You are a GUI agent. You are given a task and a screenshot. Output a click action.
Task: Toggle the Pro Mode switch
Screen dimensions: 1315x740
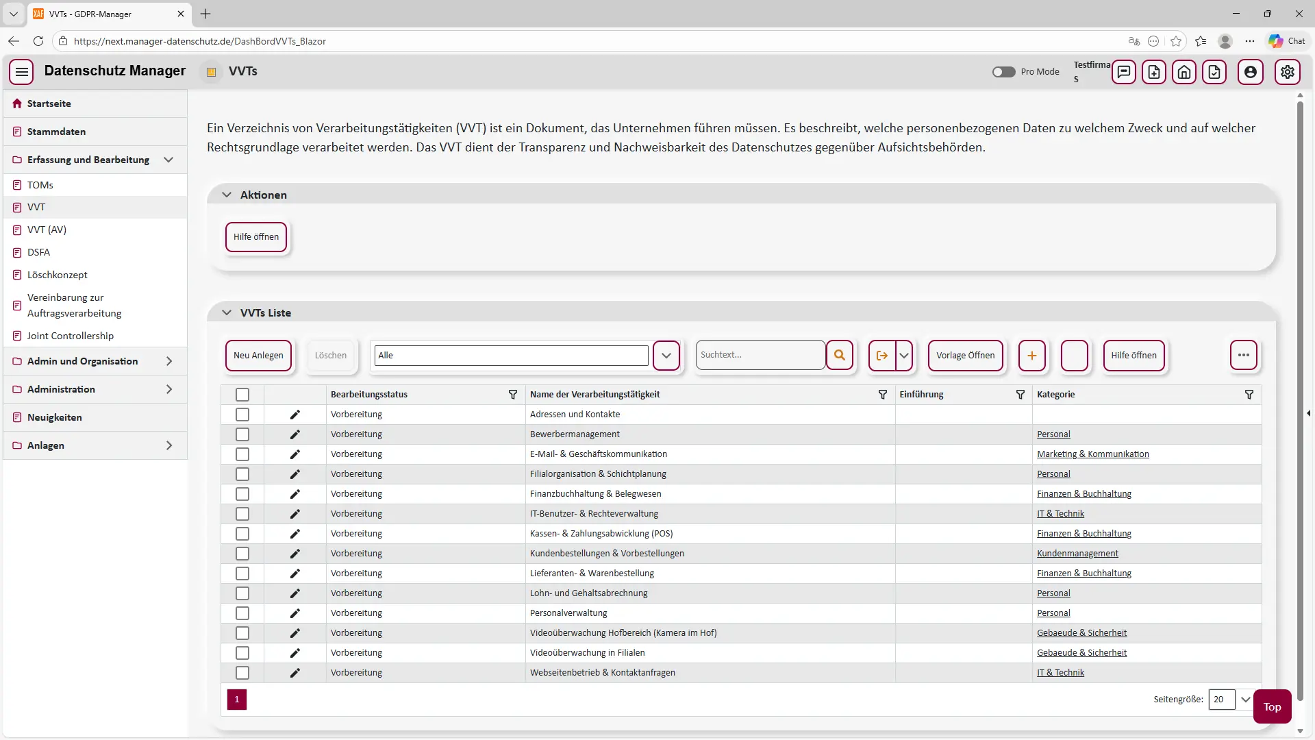coord(1003,72)
